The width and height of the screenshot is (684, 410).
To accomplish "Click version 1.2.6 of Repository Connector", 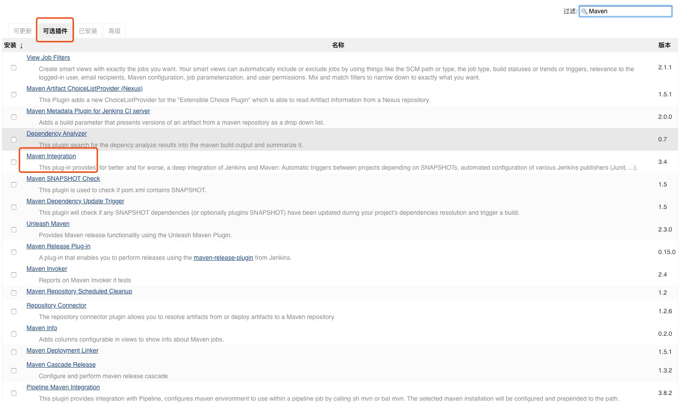I will 665,311.
